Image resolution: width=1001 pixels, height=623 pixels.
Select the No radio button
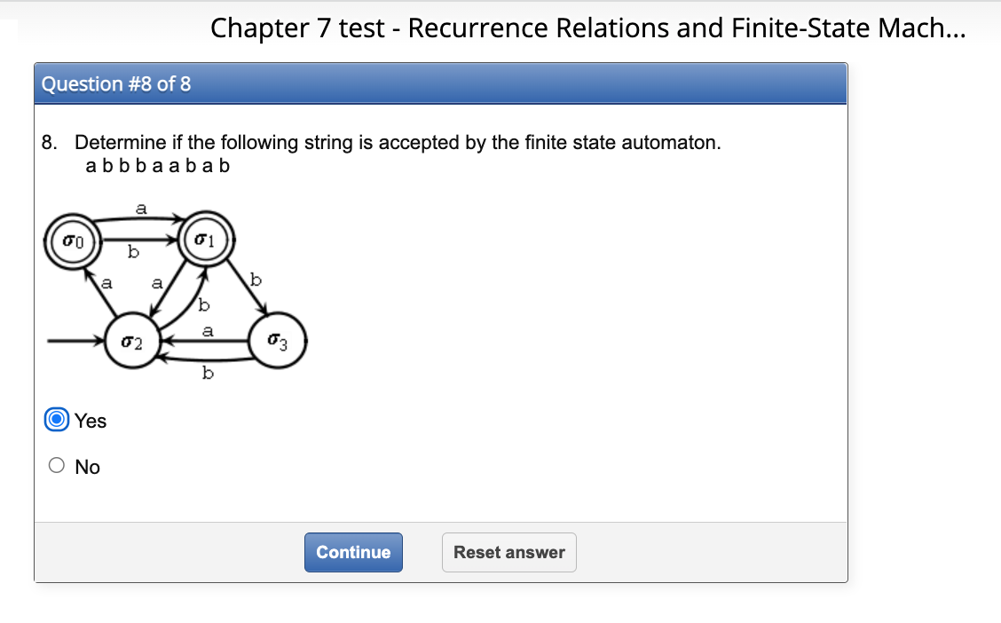point(56,465)
